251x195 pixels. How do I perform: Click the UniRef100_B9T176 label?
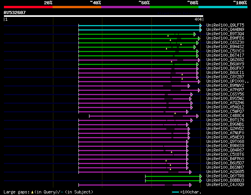coord(225,120)
